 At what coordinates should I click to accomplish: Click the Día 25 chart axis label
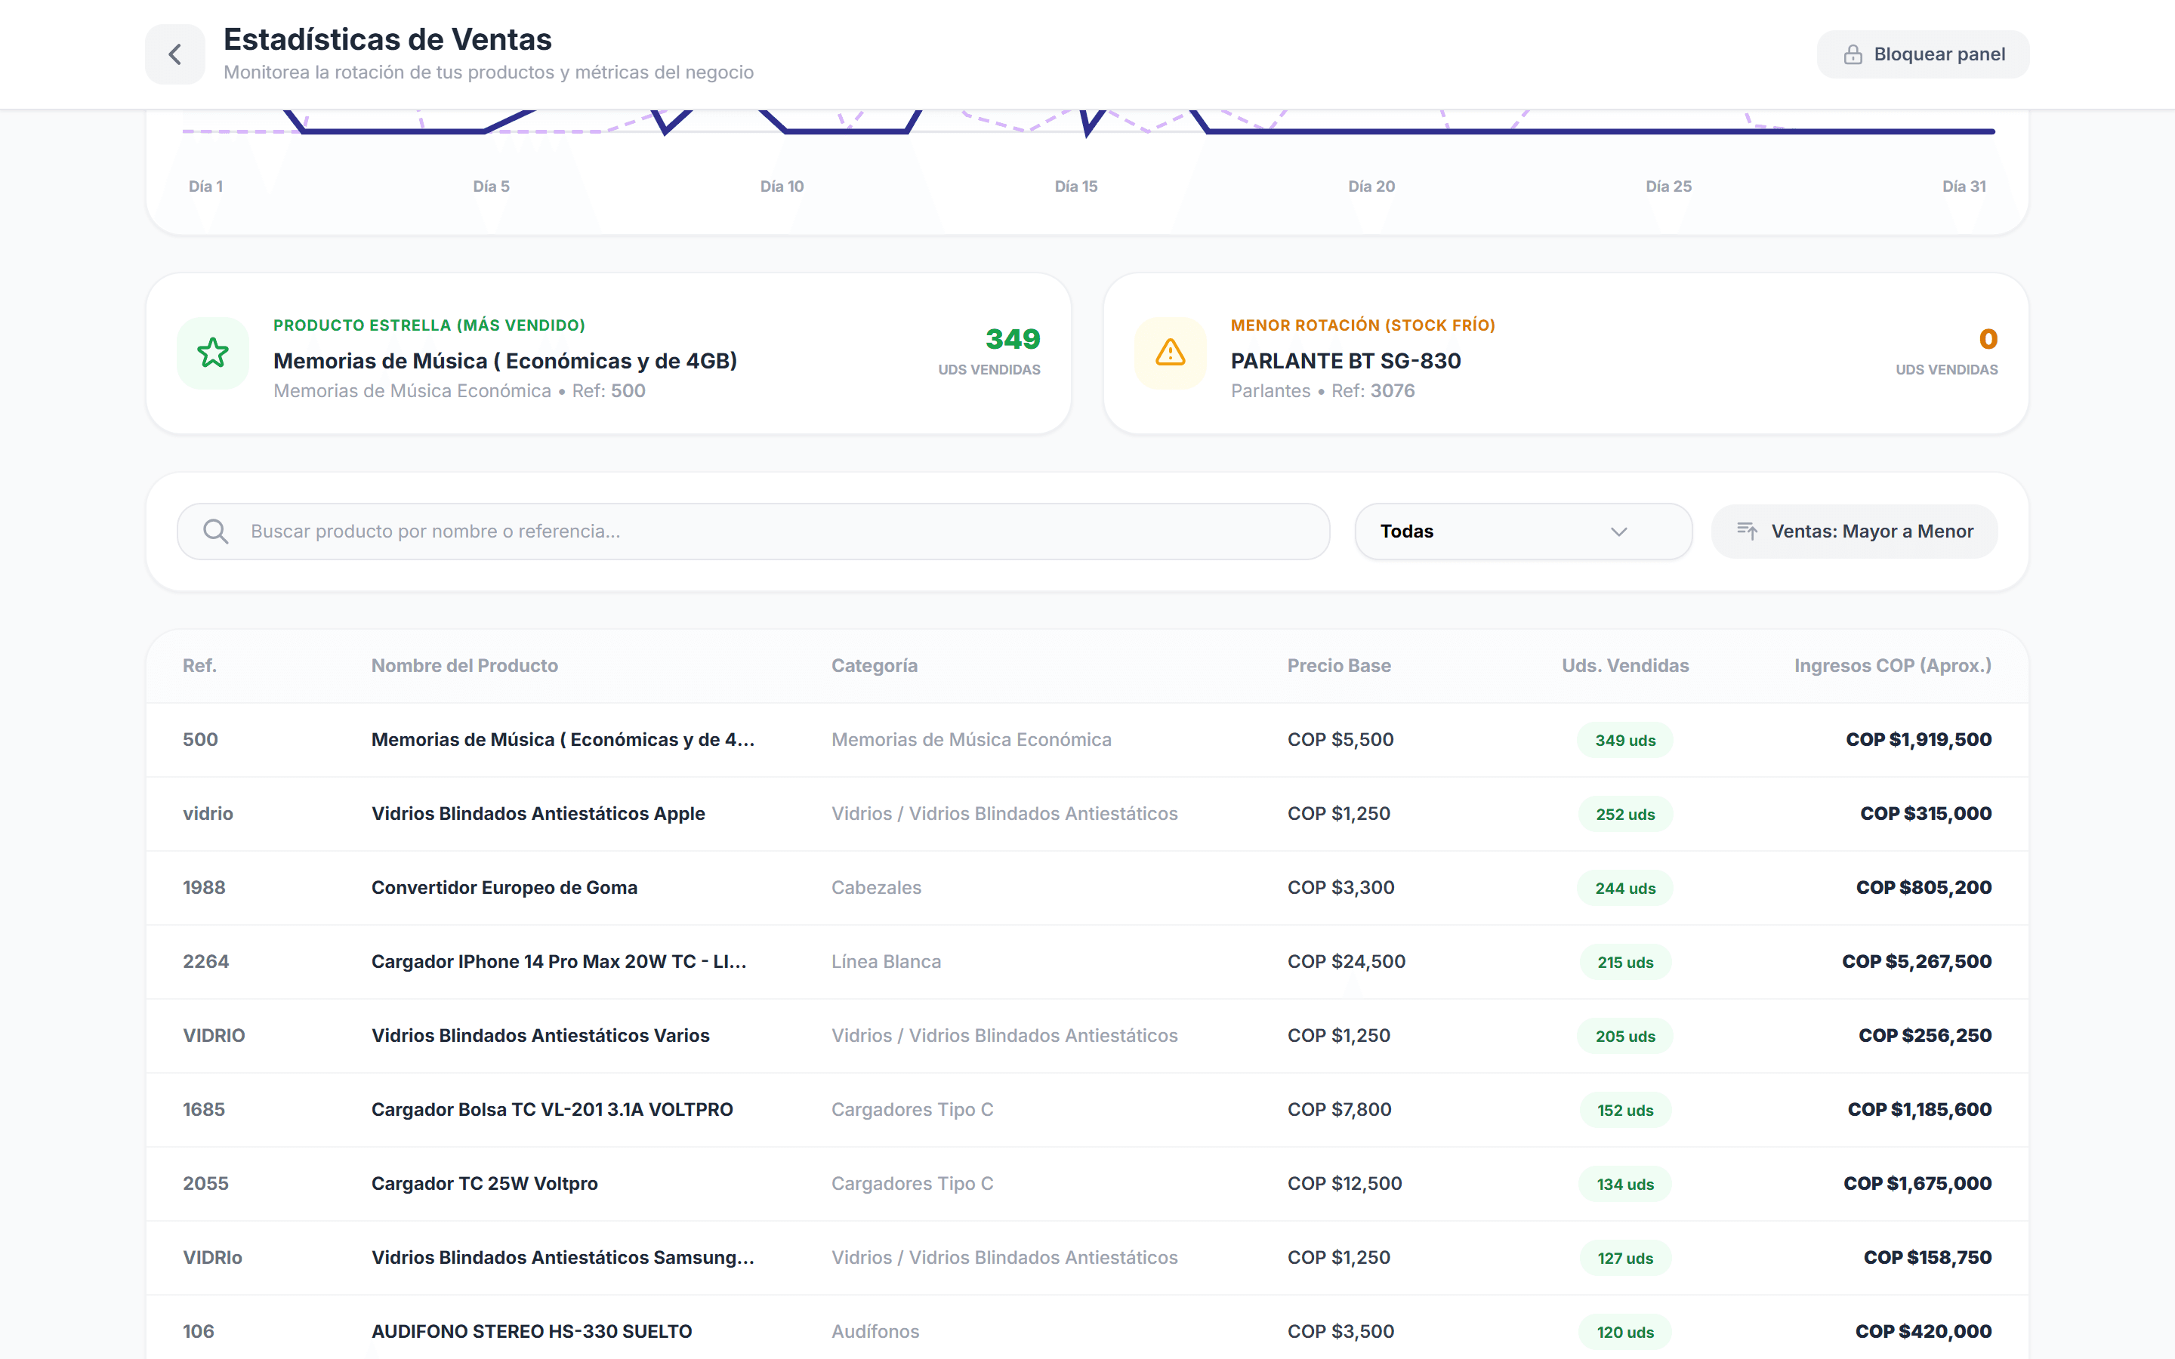[1669, 187]
